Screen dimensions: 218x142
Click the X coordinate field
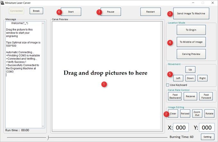tap(181, 128)
